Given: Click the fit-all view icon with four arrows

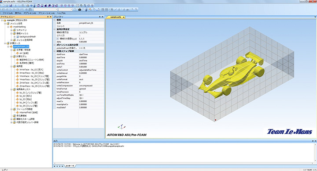Looking at the screenshot, I should coord(77,6).
